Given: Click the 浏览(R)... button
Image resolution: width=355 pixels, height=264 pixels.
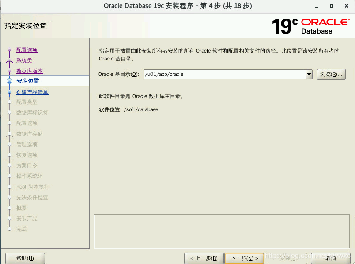Looking at the screenshot, I should click(331, 74).
